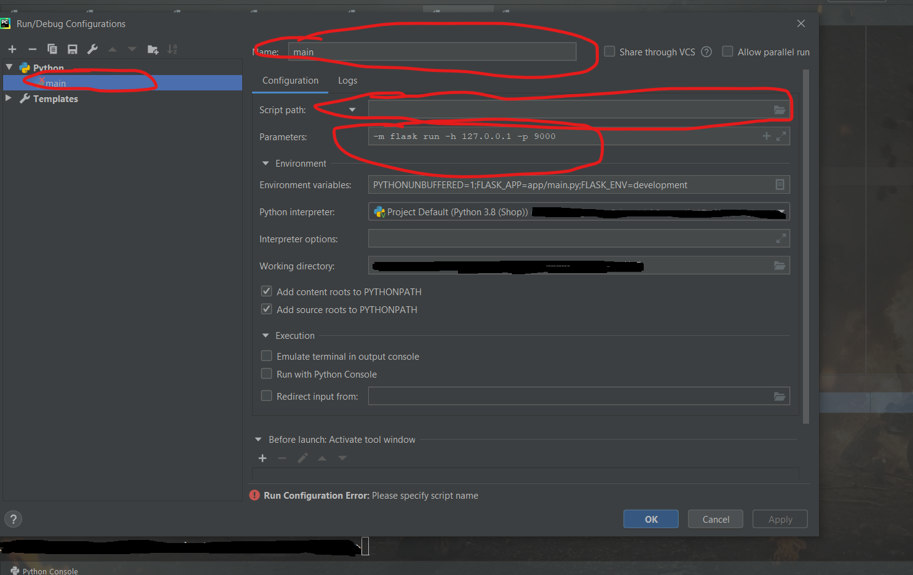This screenshot has width=913, height=575.
Task: Open the Python Console tool window tab
Action: [44, 571]
